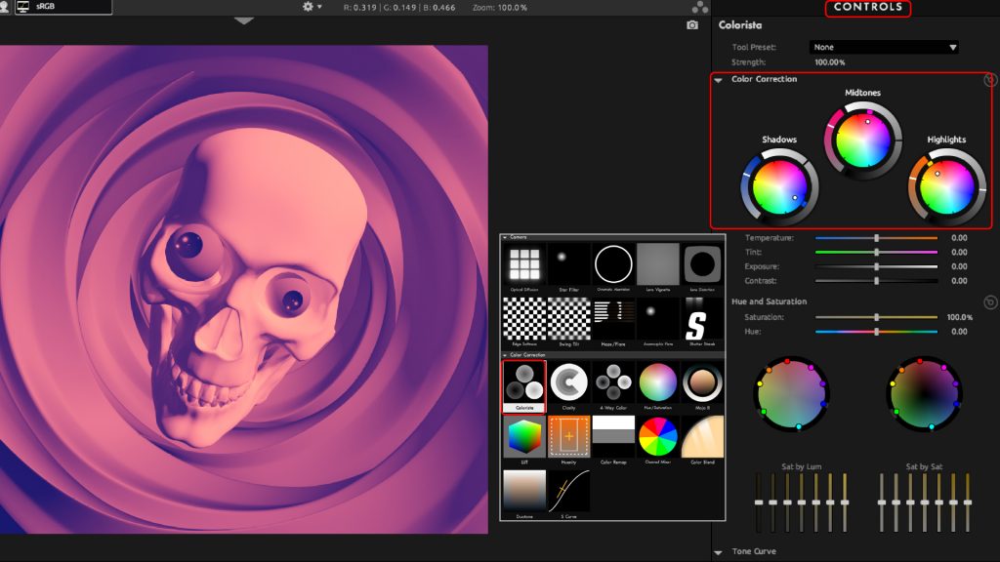
Task: Click the Temperature slider handle
Action: [x=877, y=238]
